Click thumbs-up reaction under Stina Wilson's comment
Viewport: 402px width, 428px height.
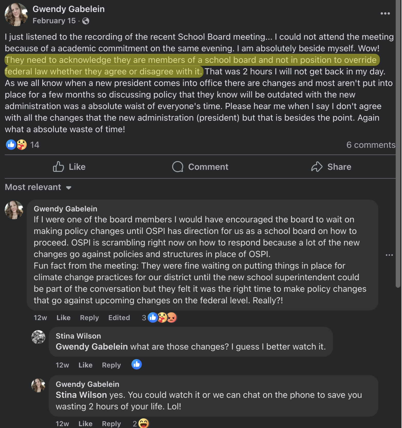137,364
